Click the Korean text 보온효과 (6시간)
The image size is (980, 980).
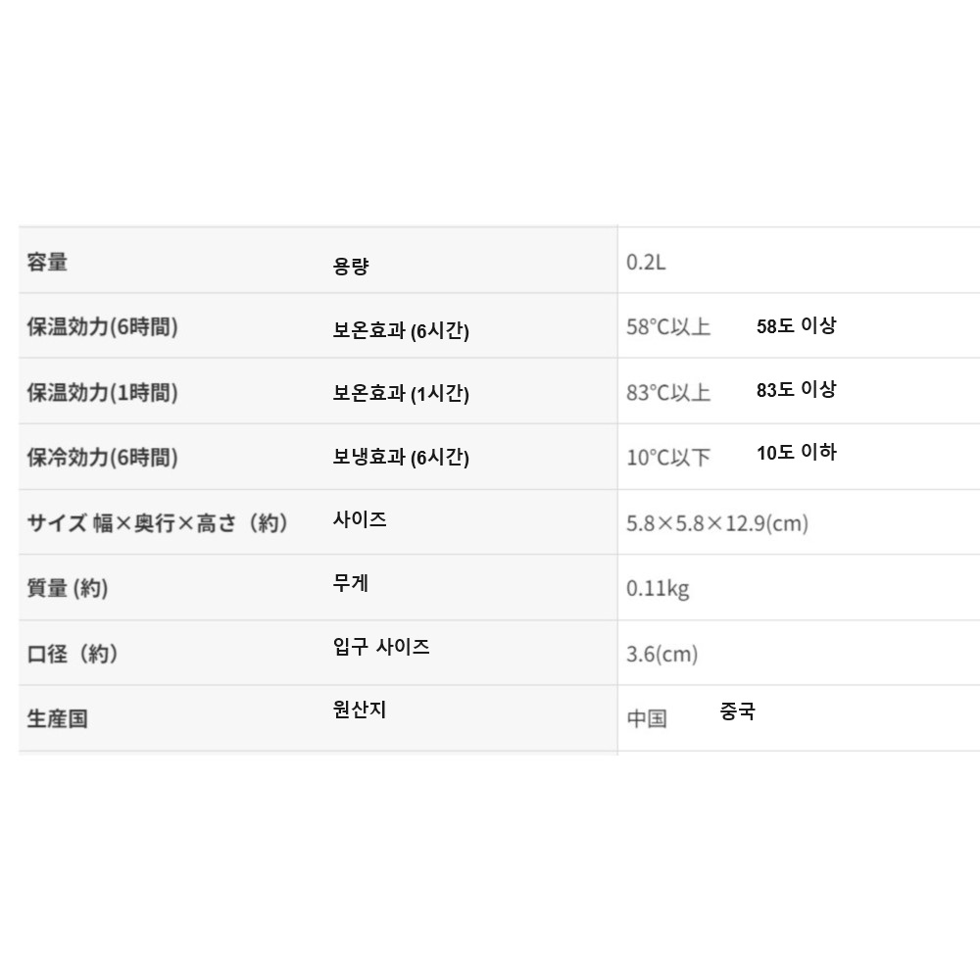(x=401, y=331)
